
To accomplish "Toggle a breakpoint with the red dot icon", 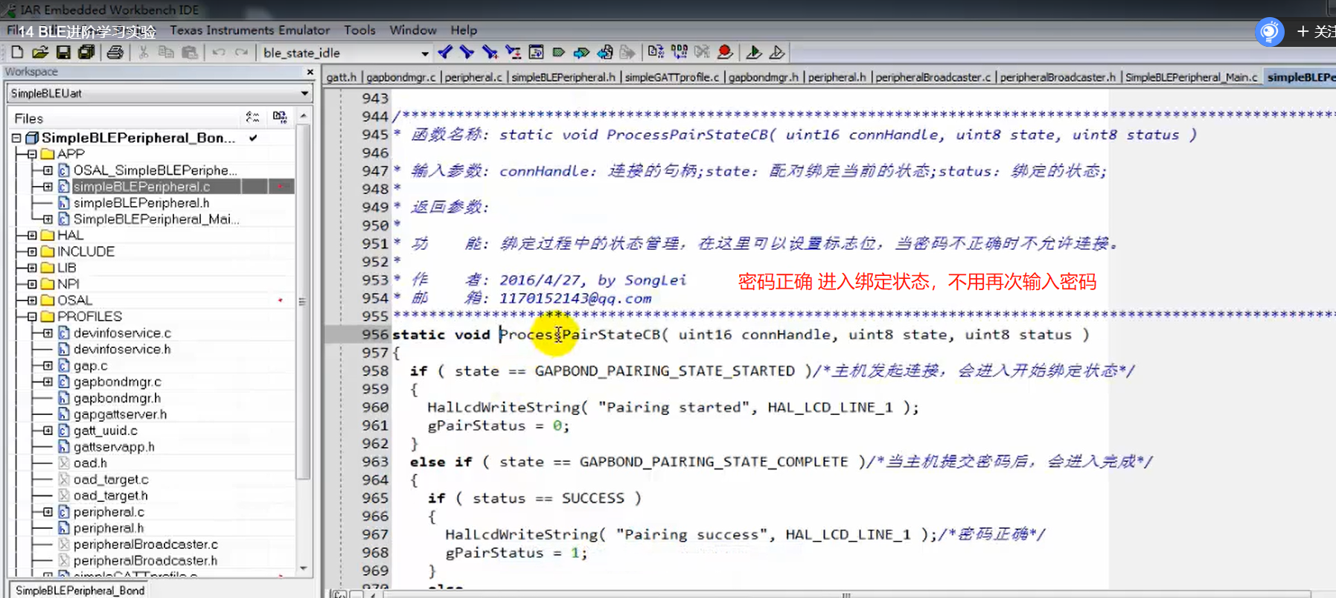I will pyautogui.click(x=725, y=52).
